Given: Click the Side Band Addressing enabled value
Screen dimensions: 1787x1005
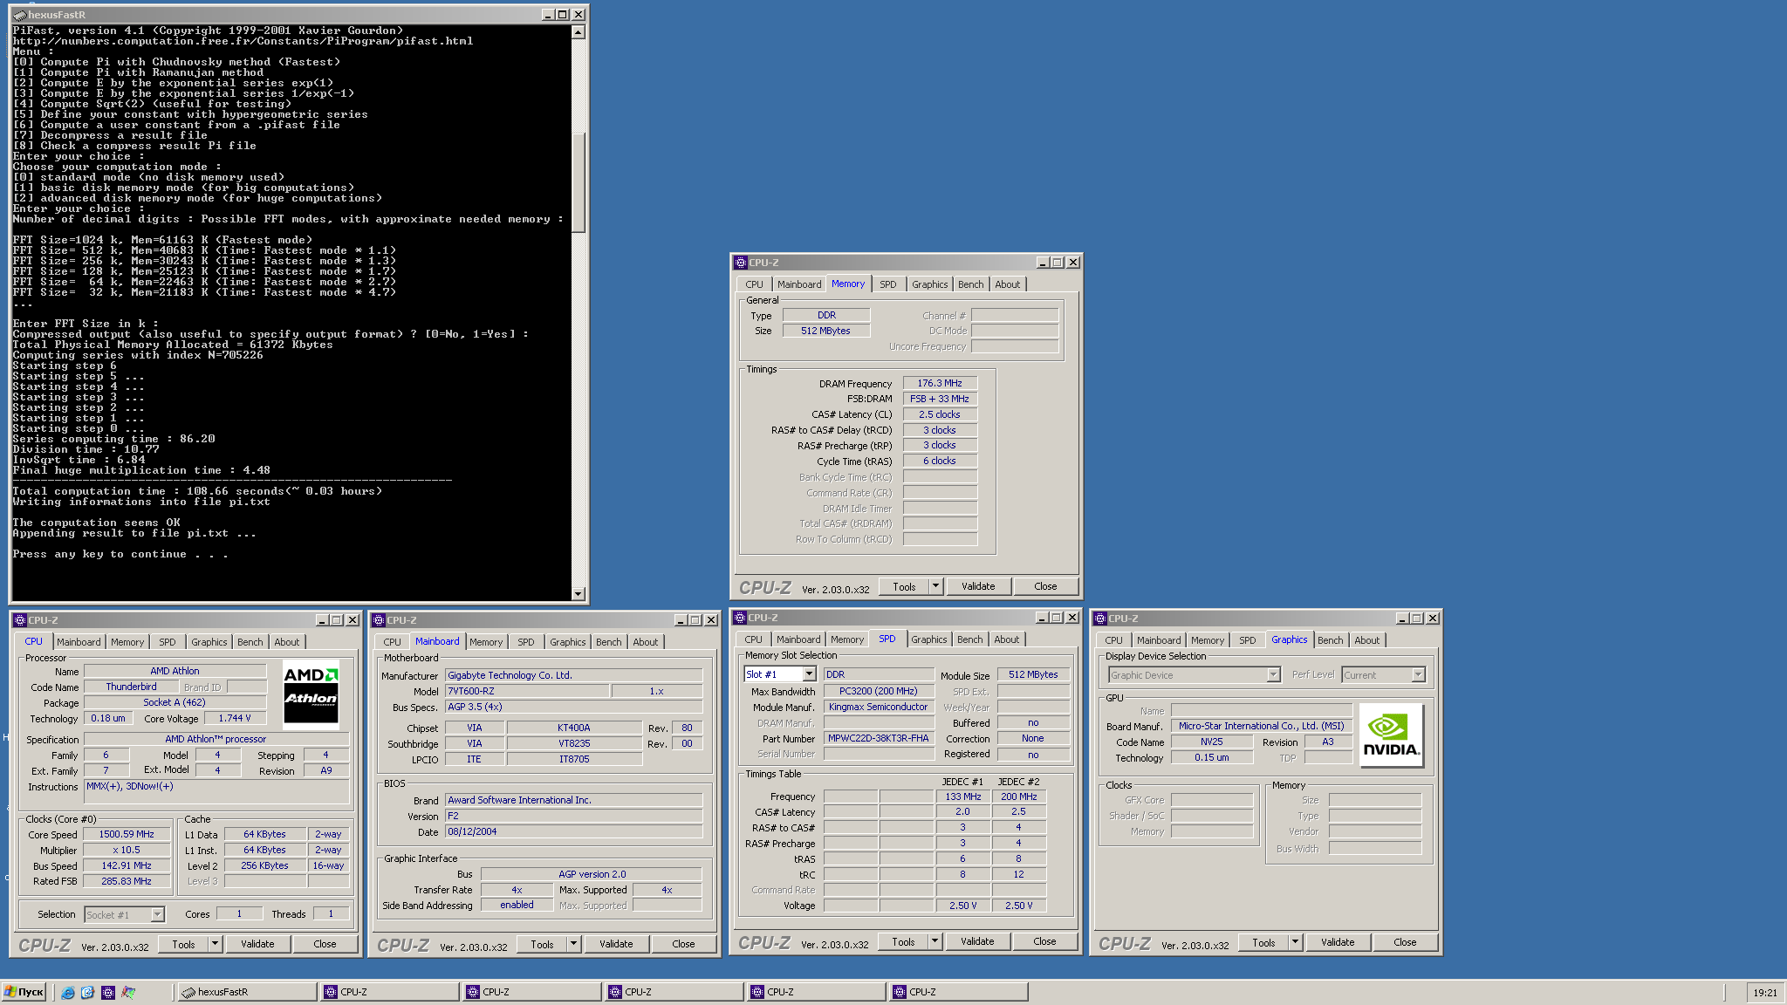Looking at the screenshot, I should click(x=517, y=905).
